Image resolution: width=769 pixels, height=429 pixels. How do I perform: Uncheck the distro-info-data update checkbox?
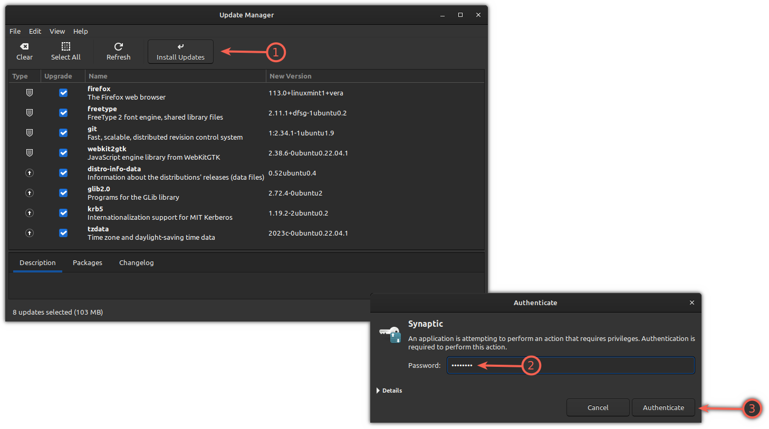[x=63, y=172]
